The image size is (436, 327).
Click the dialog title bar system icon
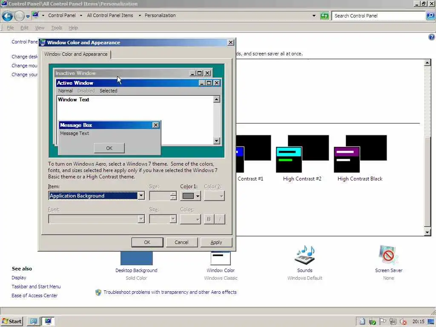43,42
